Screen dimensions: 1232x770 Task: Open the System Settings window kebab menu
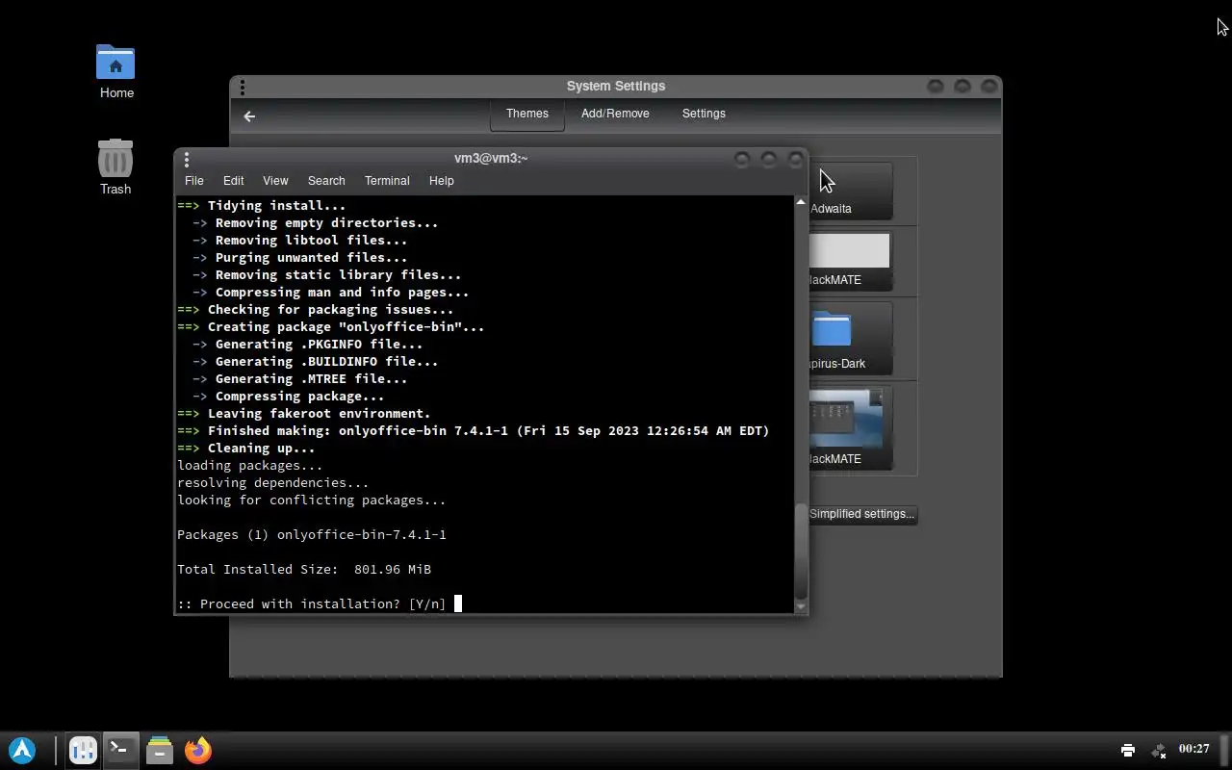pos(243,88)
